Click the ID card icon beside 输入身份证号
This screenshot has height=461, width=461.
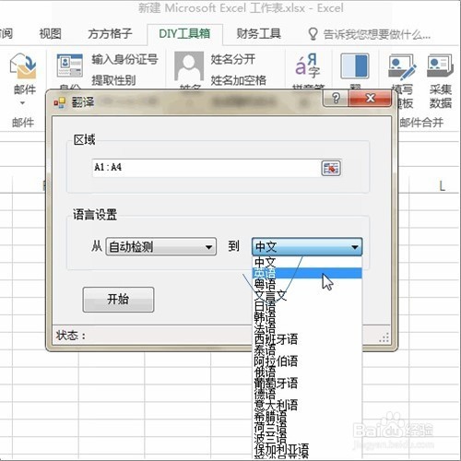click(x=70, y=65)
